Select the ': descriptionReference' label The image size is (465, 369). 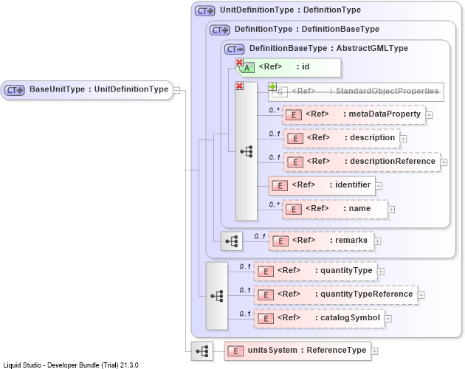(390, 161)
